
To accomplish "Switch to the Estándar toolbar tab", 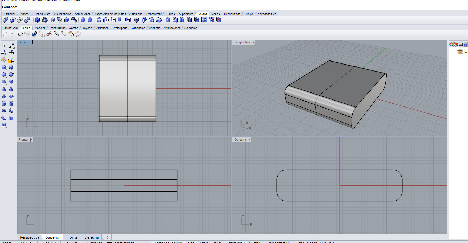I will (x=10, y=14).
